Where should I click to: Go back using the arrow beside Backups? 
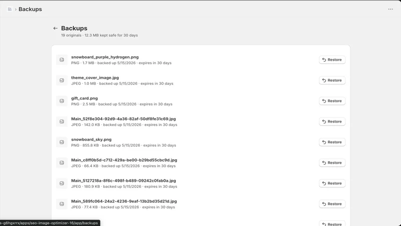55,28
